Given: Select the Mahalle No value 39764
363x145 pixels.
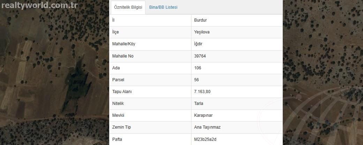Looking at the screenshot, I should coord(200,56).
